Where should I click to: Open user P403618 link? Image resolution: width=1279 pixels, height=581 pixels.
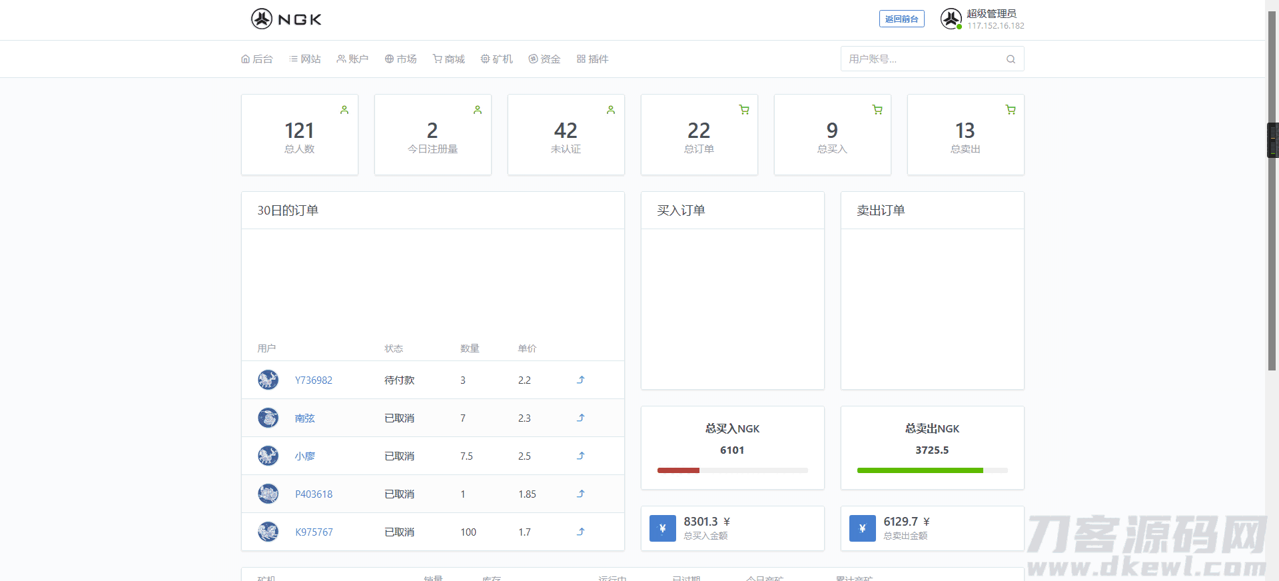click(x=314, y=494)
